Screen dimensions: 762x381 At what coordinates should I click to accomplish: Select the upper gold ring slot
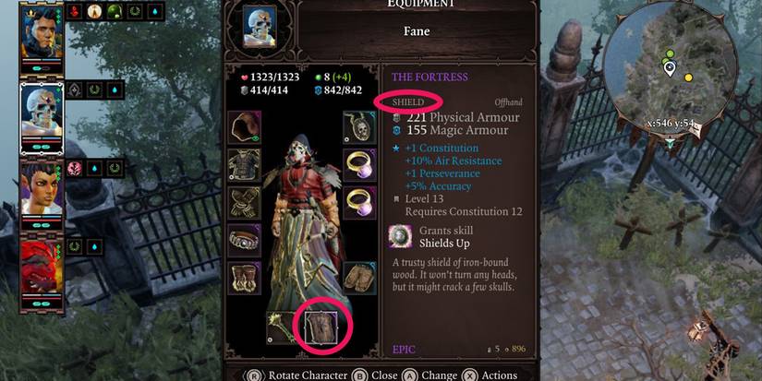pyautogui.click(x=360, y=165)
